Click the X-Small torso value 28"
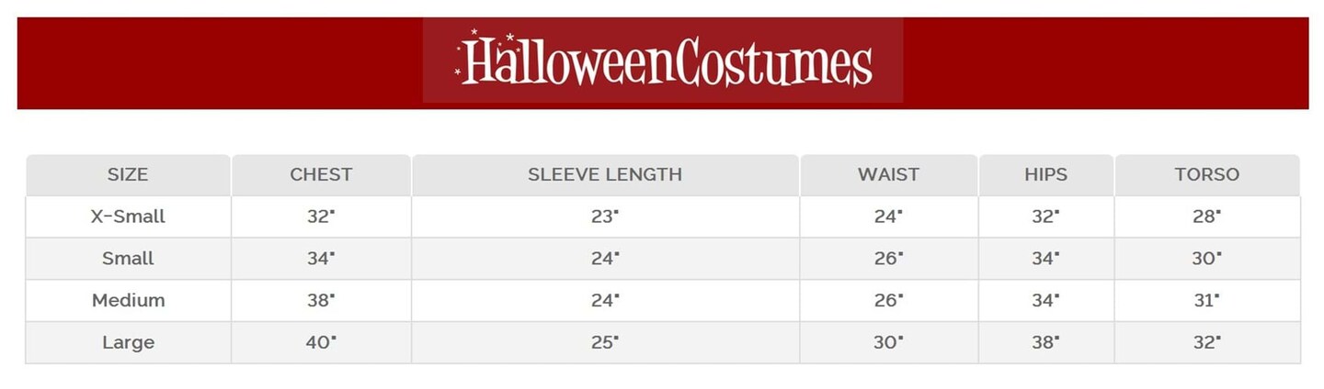The height and width of the screenshot is (389, 1324). pyautogui.click(x=1206, y=217)
